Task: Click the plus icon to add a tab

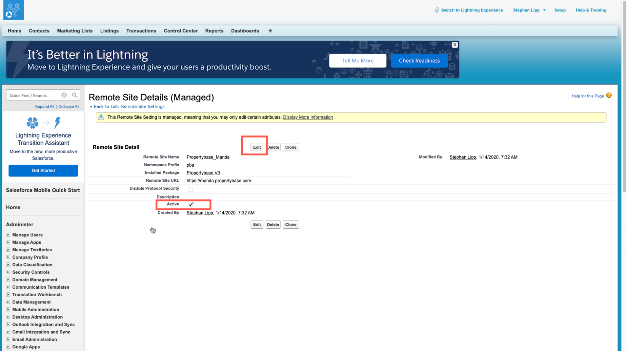Action: click(x=270, y=31)
